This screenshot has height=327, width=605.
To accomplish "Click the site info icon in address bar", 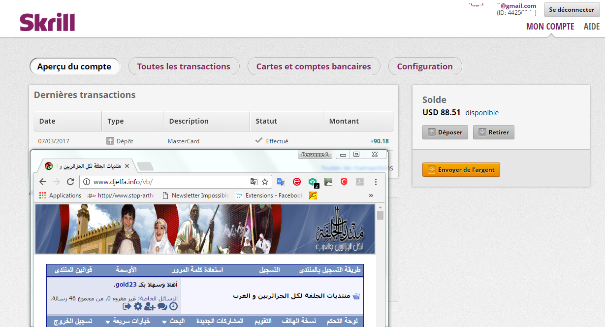I will pos(87,182).
